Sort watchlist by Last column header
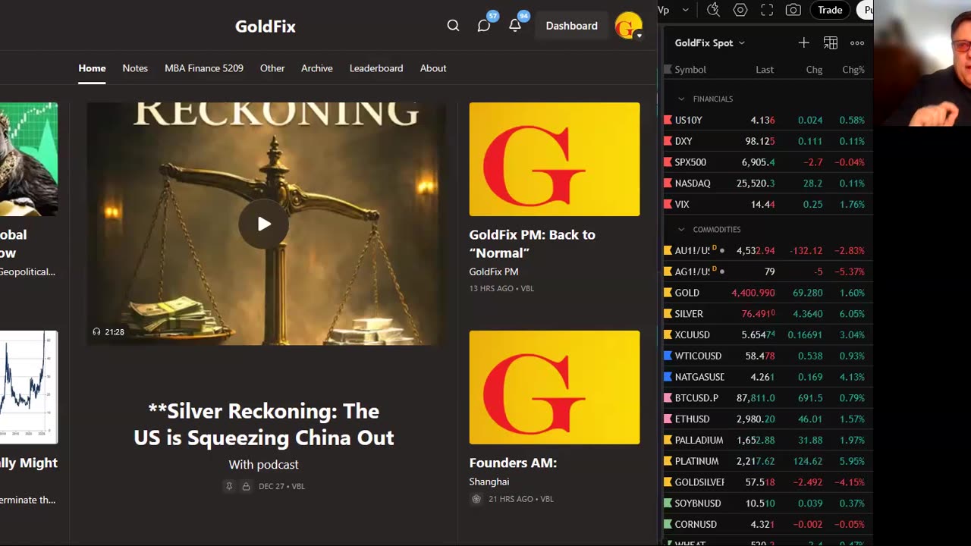This screenshot has width=971, height=546. [765, 70]
